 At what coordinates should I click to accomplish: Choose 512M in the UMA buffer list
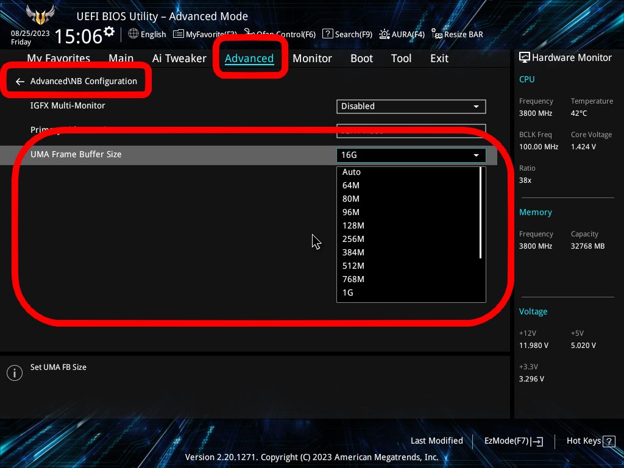[353, 266]
